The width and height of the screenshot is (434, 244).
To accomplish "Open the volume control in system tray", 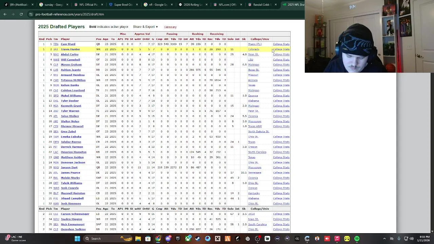I will point(412,239).
